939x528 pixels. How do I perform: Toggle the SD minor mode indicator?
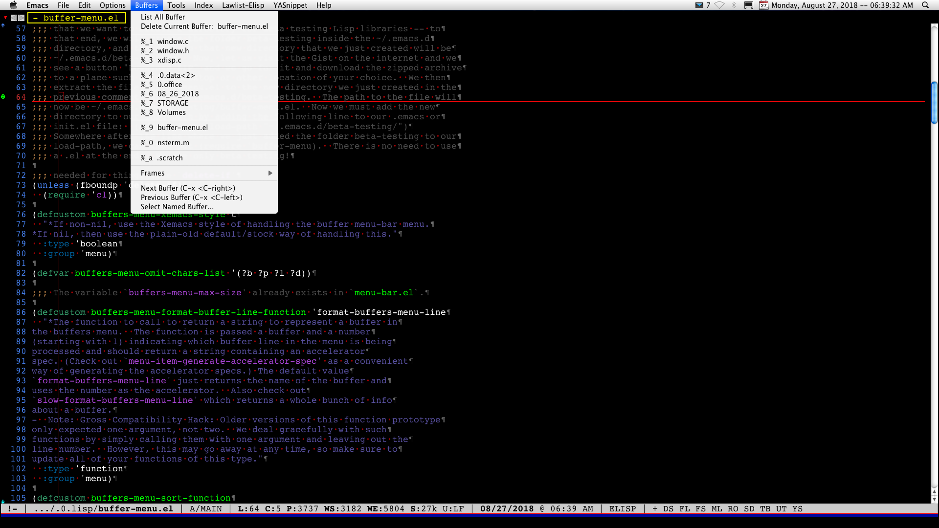point(749,508)
